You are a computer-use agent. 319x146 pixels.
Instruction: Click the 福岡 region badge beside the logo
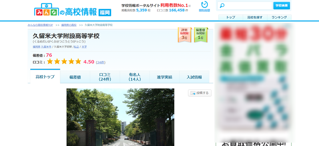pyautogui.click(x=105, y=13)
